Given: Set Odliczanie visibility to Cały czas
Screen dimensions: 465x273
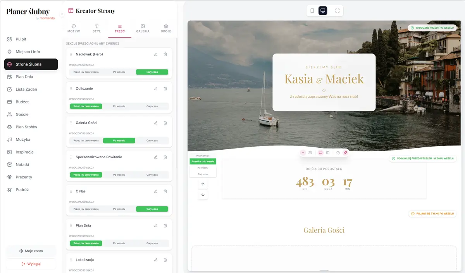Looking at the screenshot, I should pos(152,106).
